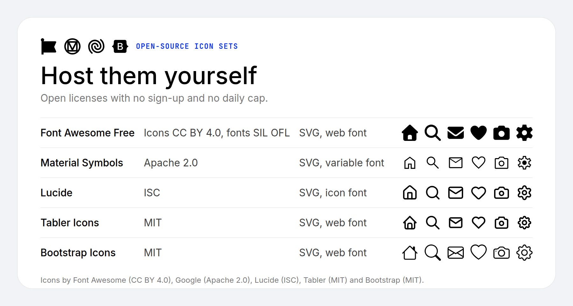Viewport: 573px width, 306px height.
Task: Click the "Host them yourself" heading
Action: tap(149, 76)
